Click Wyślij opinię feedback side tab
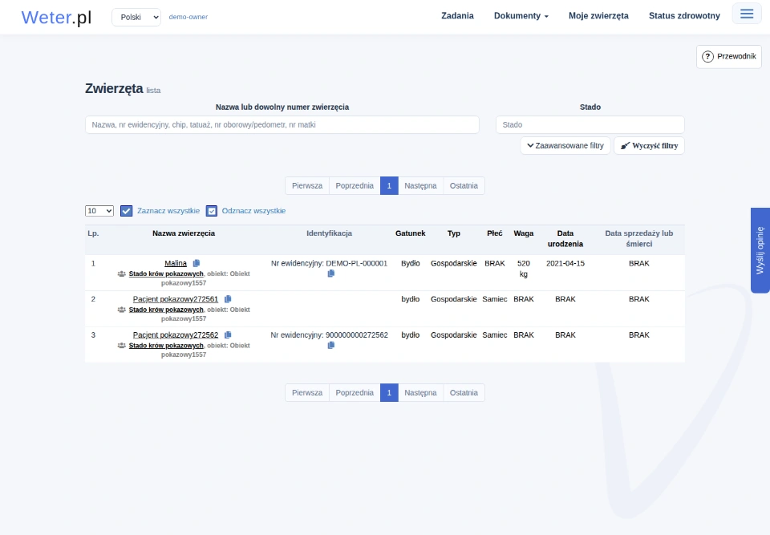This screenshot has width=770, height=535. pyautogui.click(x=760, y=250)
